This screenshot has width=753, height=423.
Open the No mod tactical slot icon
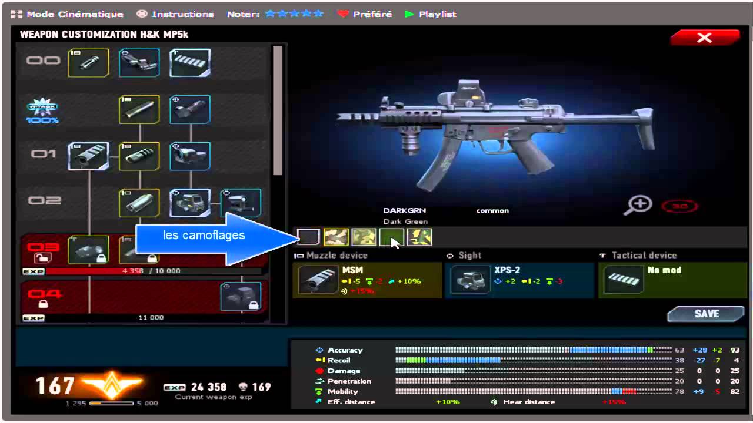(x=623, y=280)
